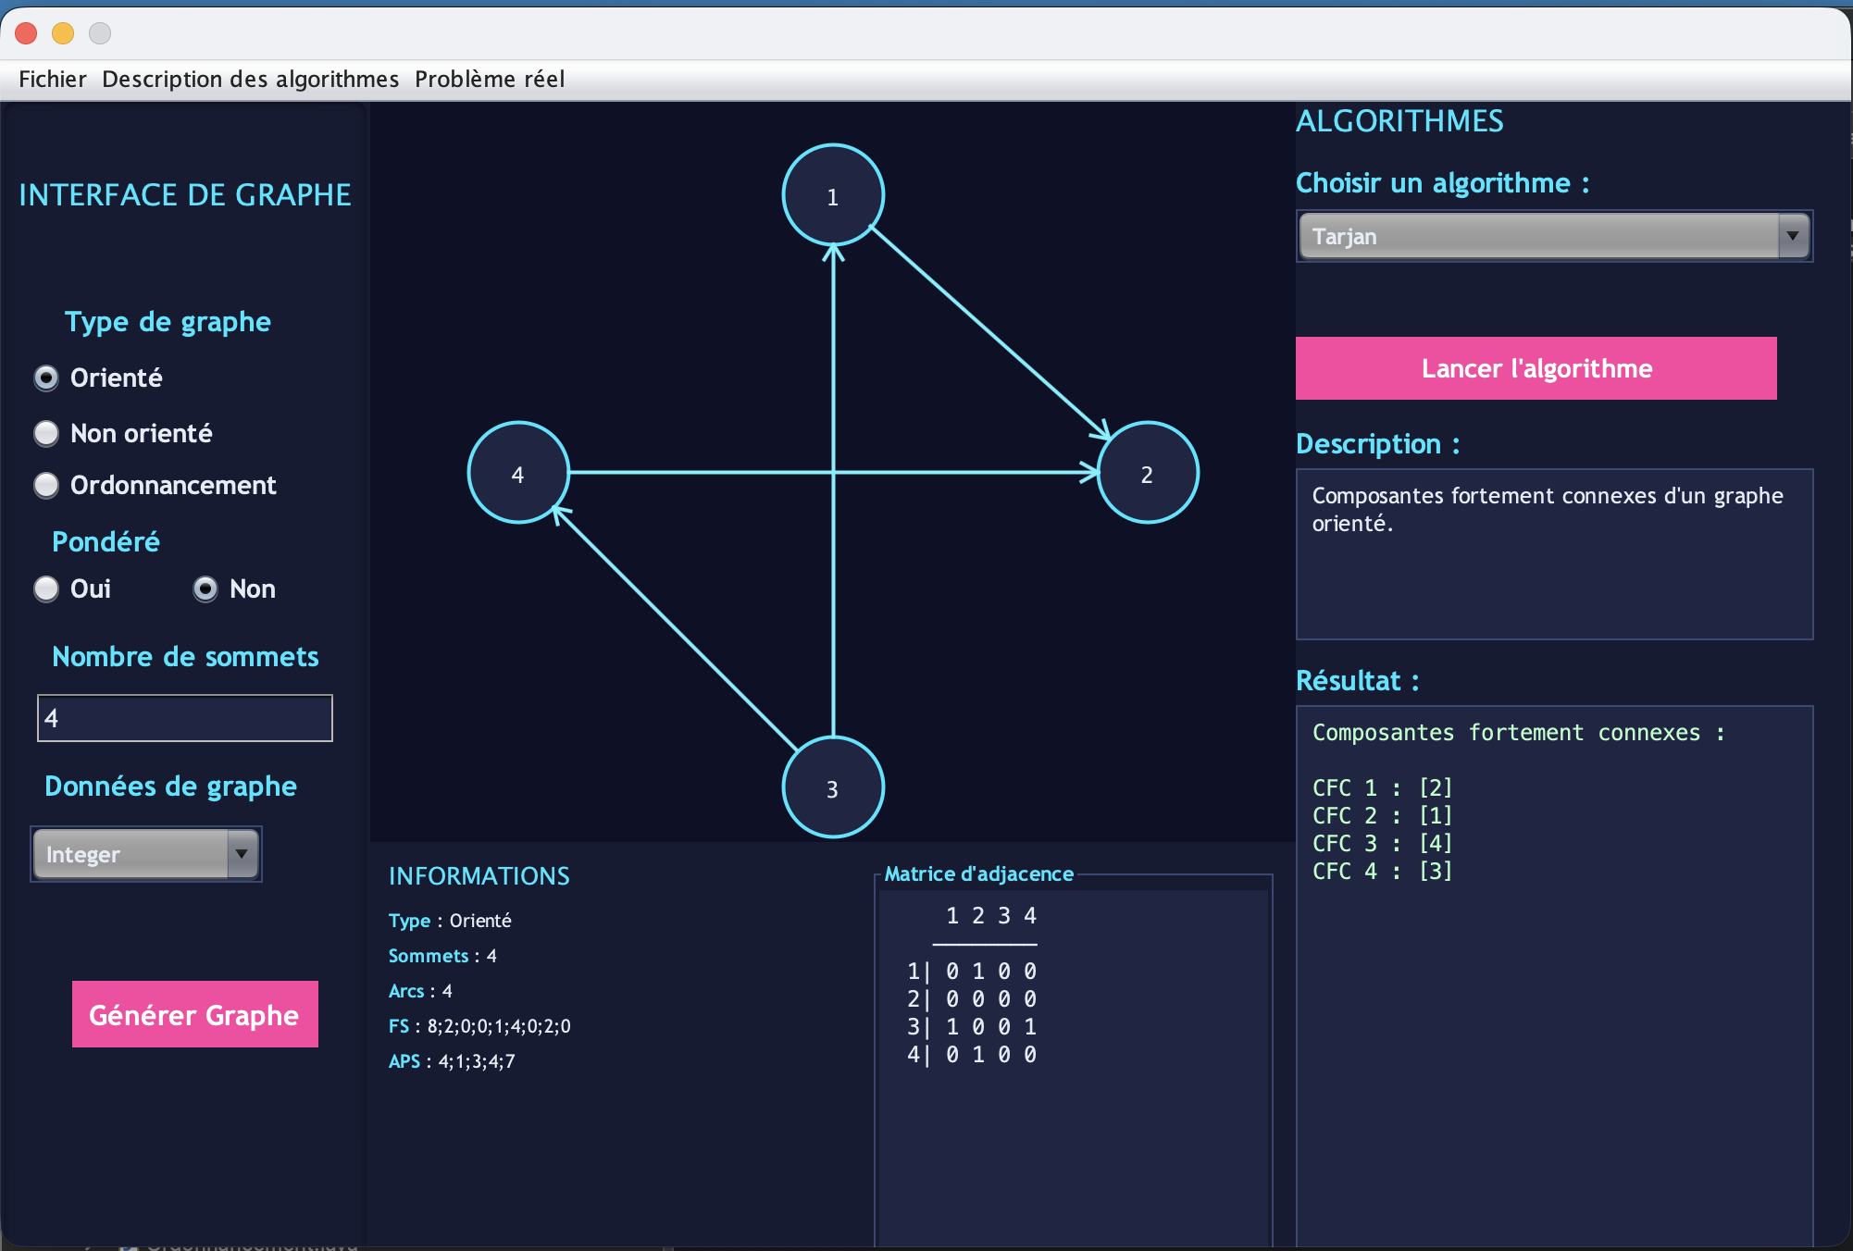This screenshot has height=1251, width=1853.
Task: Expand the Integer data type dropdown
Action: [145, 853]
